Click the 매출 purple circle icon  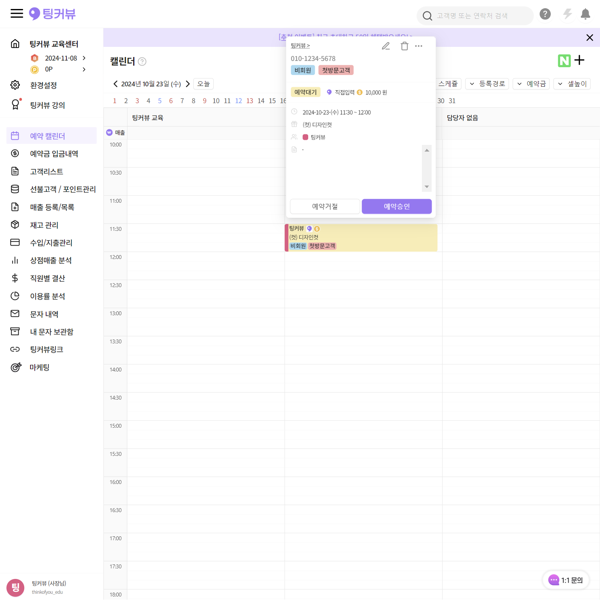click(109, 132)
